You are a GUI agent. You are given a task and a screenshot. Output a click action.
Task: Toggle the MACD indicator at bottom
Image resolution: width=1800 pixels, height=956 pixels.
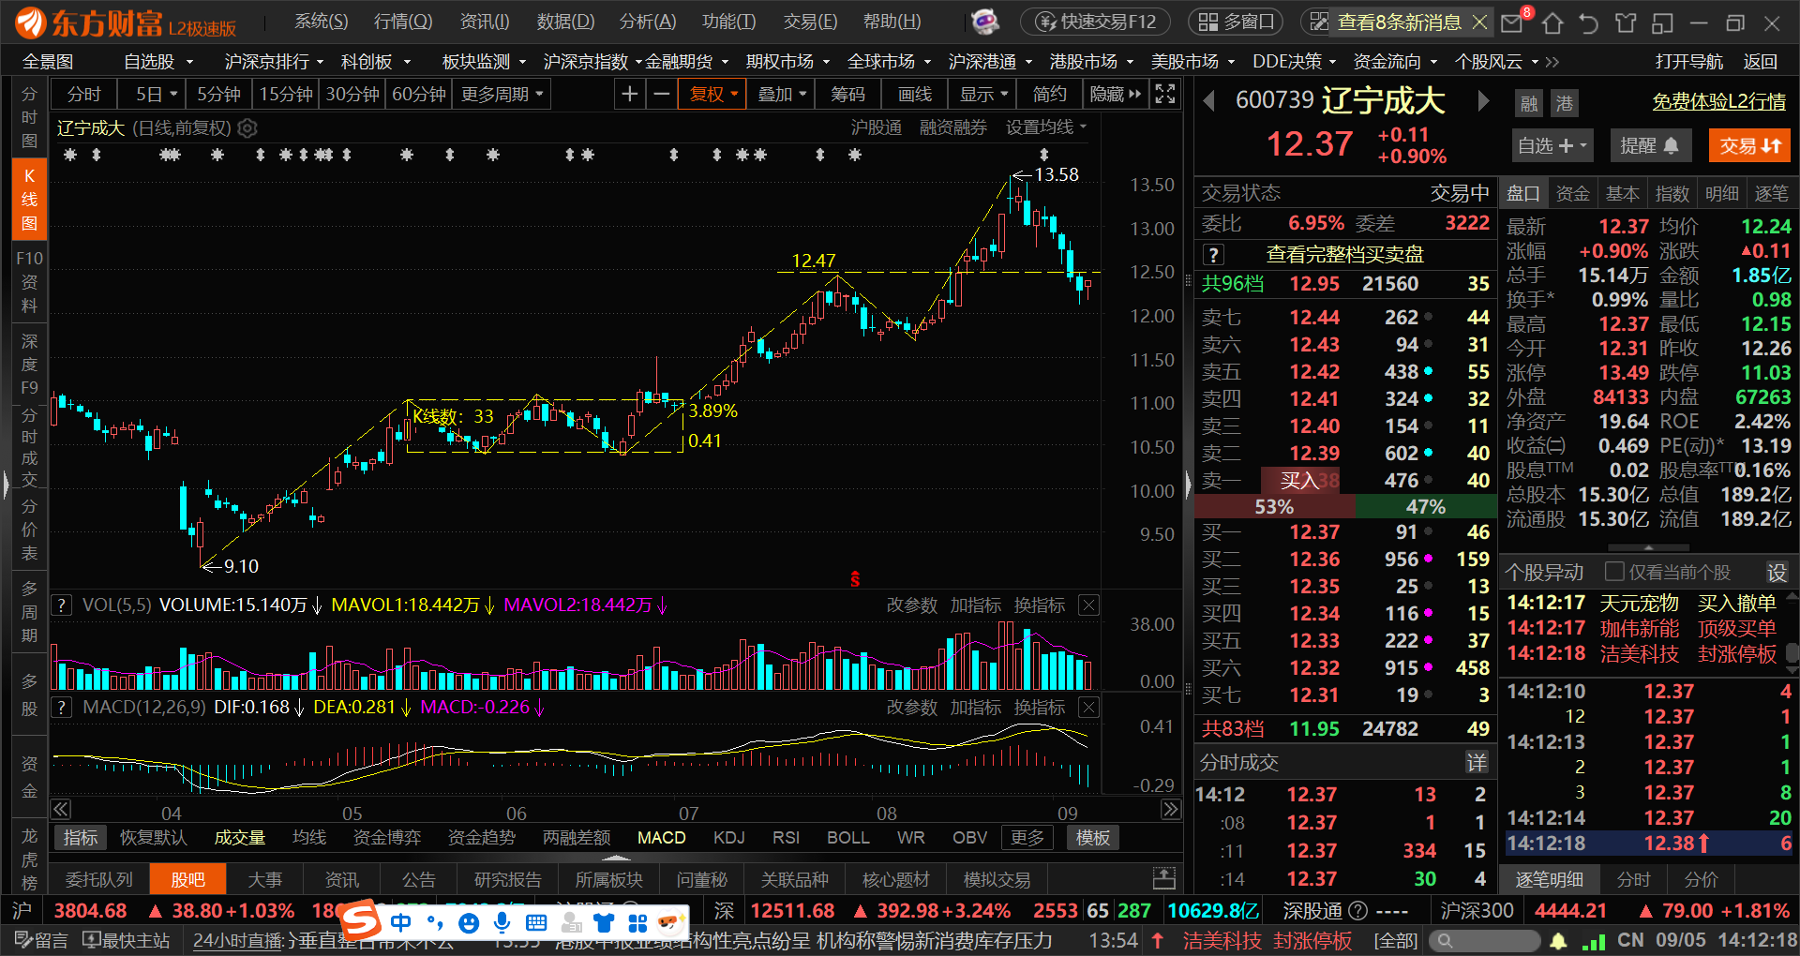(x=662, y=838)
